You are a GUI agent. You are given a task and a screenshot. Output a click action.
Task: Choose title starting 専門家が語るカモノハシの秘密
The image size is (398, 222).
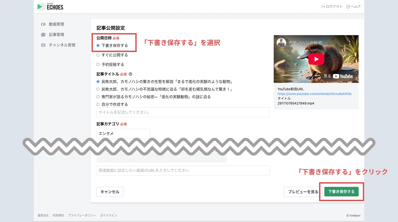pos(98,97)
